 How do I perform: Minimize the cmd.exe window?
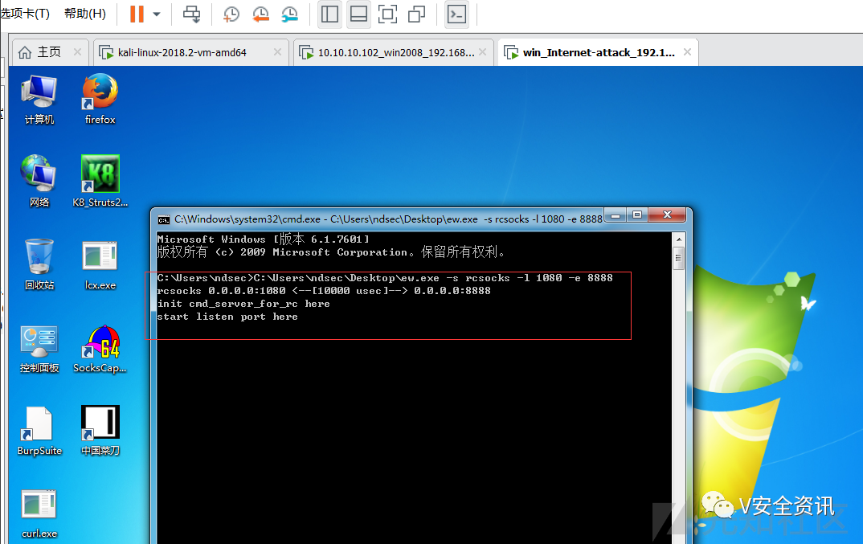(616, 215)
